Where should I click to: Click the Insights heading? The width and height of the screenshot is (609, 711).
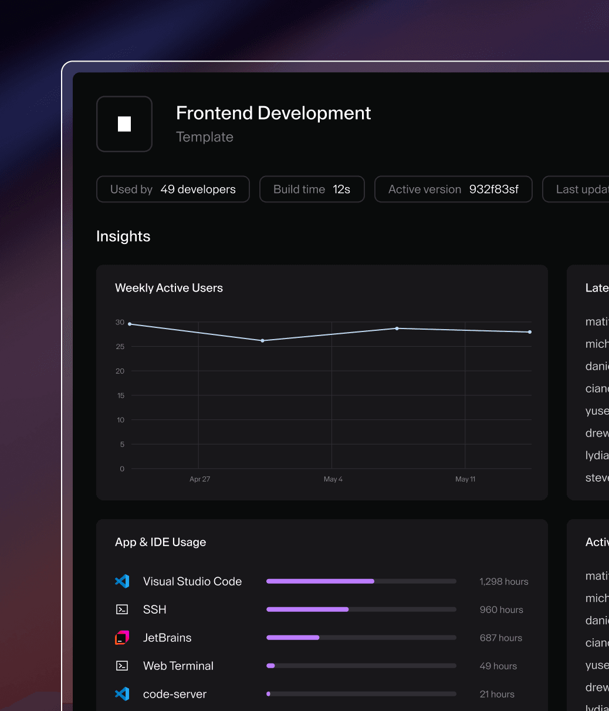pos(123,236)
